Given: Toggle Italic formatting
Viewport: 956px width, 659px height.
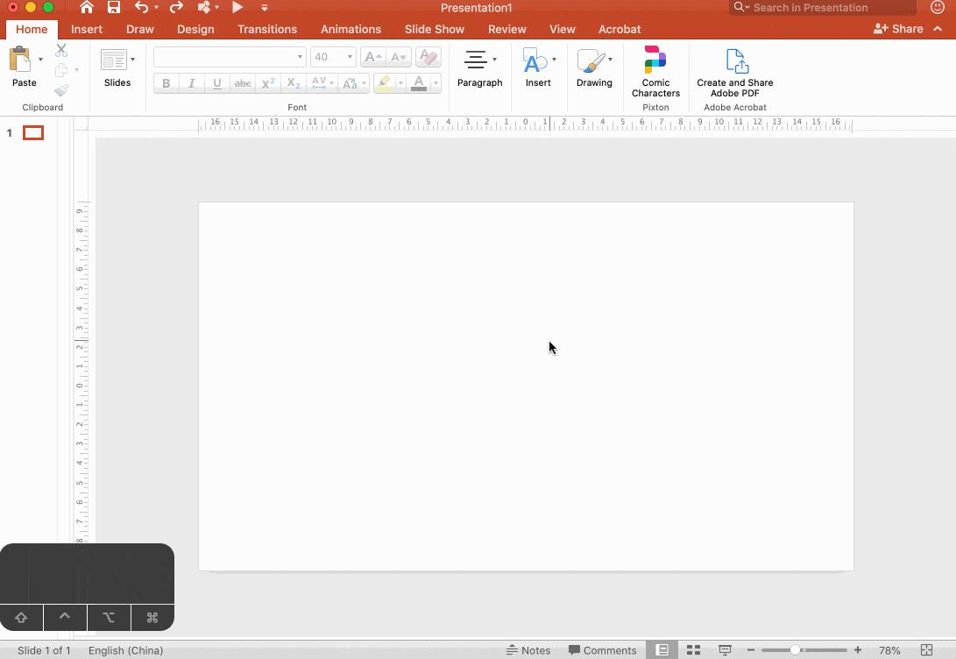Looking at the screenshot, I should [191, 83].
